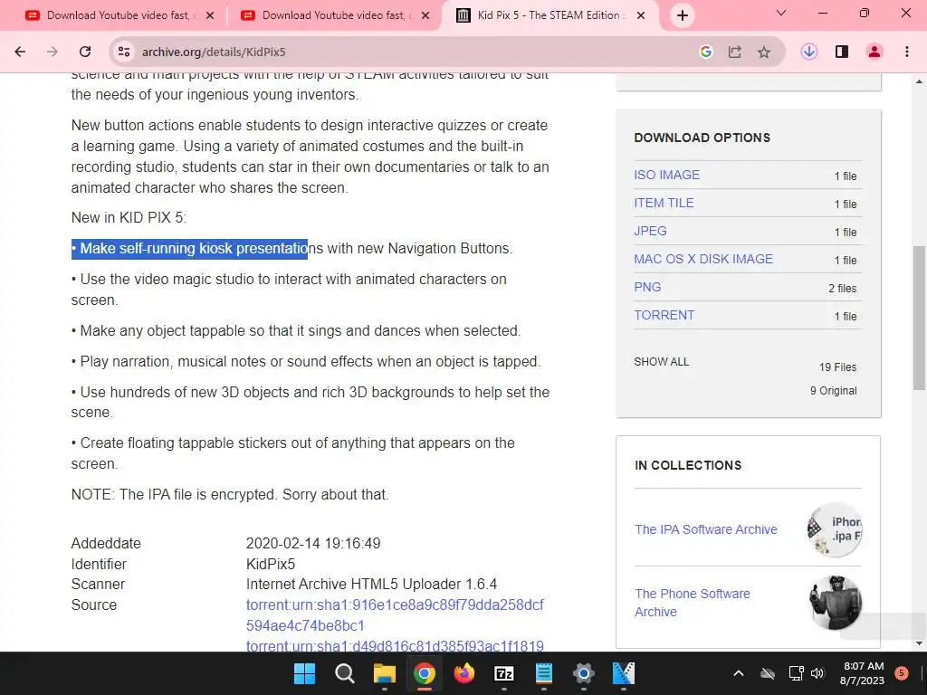Go back using the browser back arrow

tap(20, 52)
